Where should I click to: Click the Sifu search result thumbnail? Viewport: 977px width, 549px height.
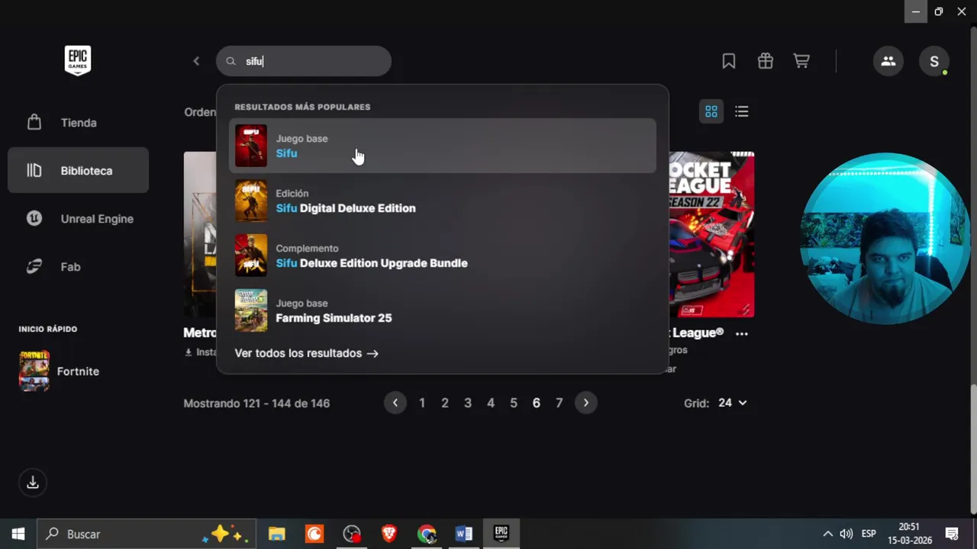click(x=251, y=146)
